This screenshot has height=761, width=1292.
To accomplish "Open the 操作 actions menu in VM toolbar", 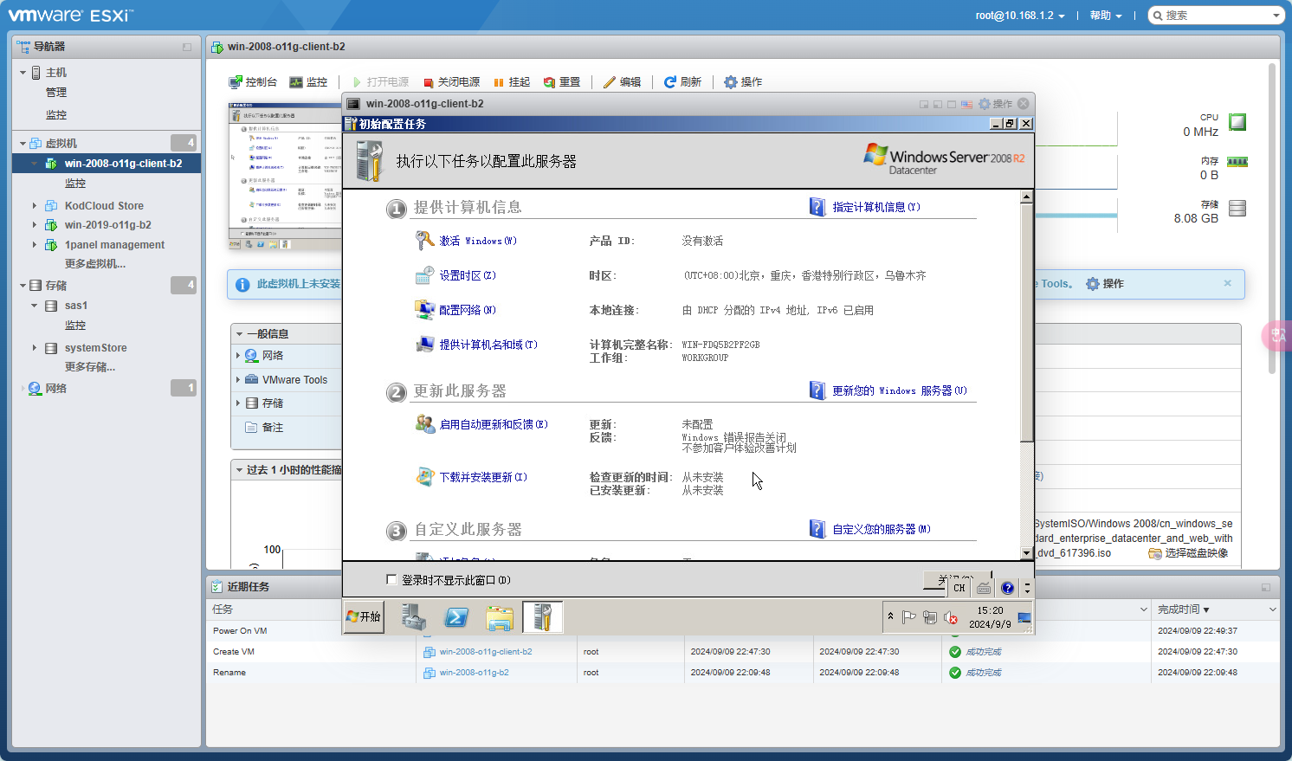I will pos(743,82).
